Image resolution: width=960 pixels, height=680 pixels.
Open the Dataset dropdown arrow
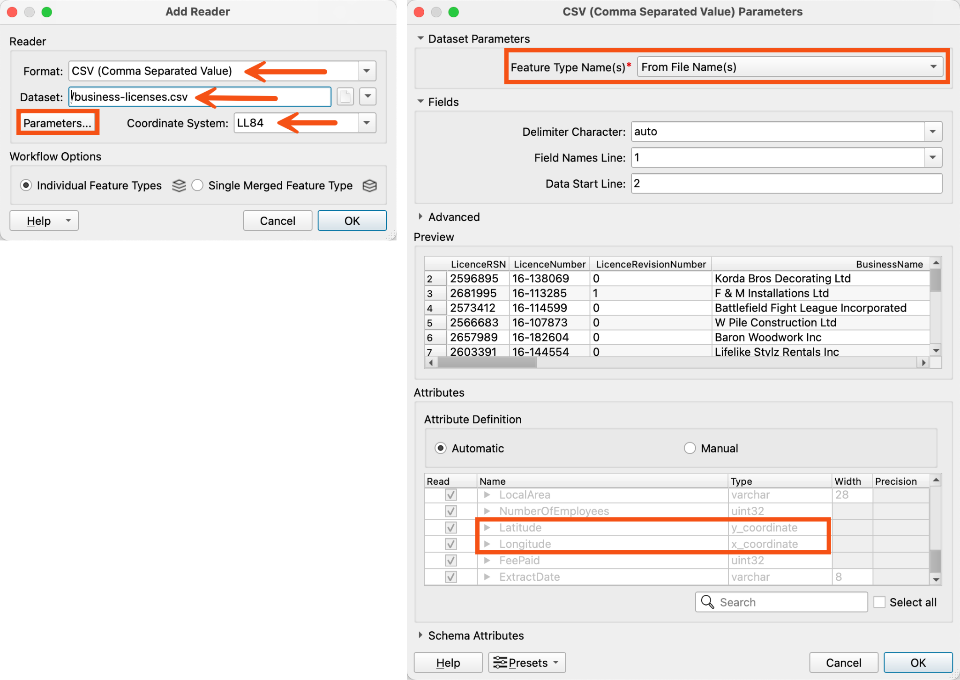pyautogui.click(x=368, y=97)
